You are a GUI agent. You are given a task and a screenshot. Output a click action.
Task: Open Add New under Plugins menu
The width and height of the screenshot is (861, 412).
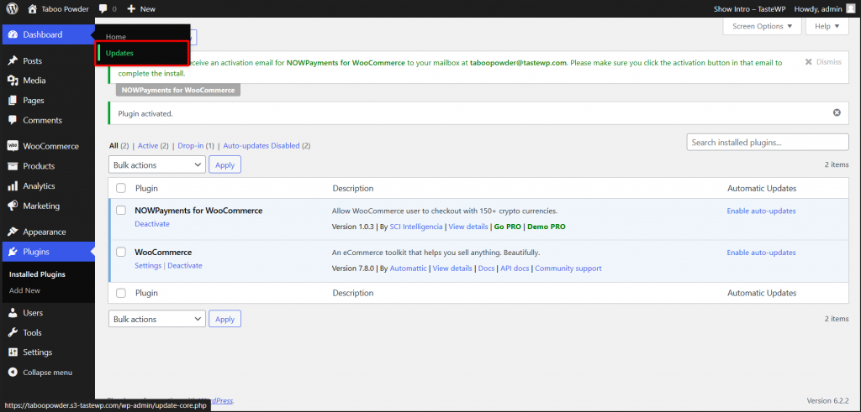(x=24, y=290)
